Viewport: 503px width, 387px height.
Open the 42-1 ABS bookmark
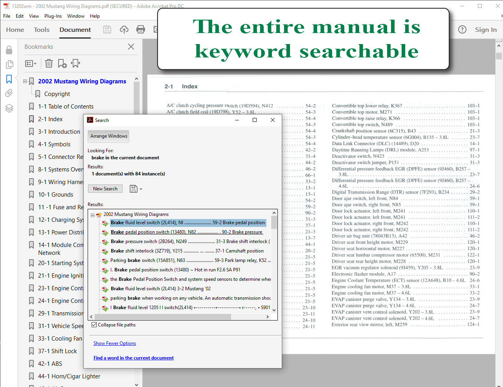click(x=50, y=364)
